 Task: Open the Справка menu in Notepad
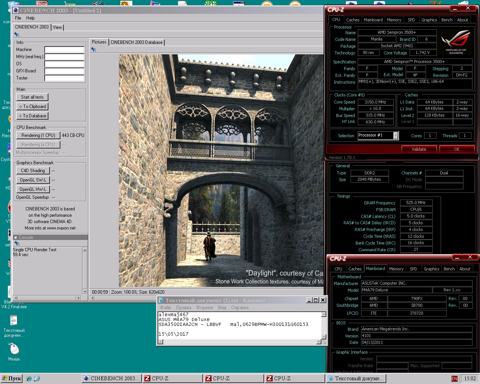[x=240, y=307]
